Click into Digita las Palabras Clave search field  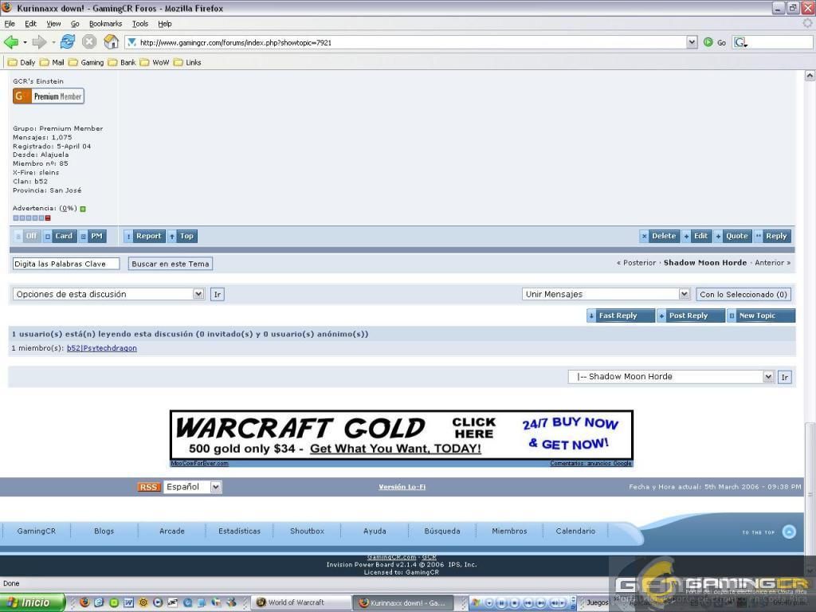click(x=66, y=264)
